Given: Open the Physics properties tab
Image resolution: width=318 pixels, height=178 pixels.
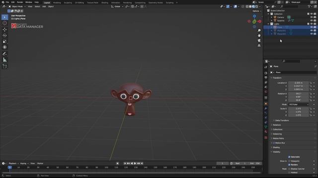Looking at the screenshot, I should click(266, 118).
